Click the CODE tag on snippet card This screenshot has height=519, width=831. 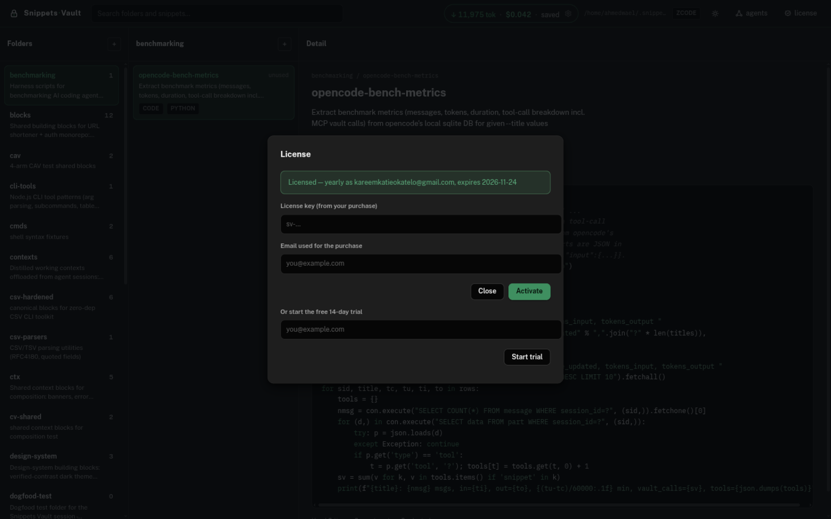[151, 108]
